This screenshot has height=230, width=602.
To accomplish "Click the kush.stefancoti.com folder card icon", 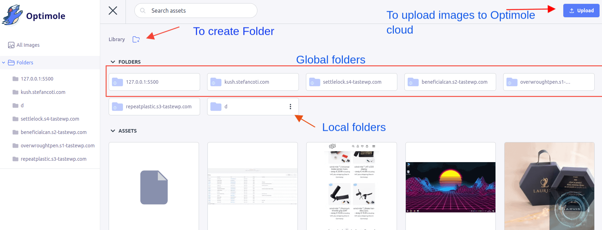I will 216,82.
